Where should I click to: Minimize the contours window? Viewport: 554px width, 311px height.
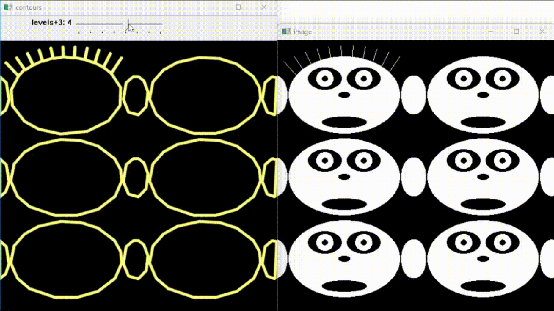click(x=213, y=7)
